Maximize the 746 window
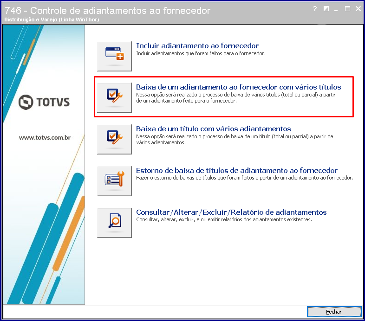365x321 pixels. click(347, 9)
